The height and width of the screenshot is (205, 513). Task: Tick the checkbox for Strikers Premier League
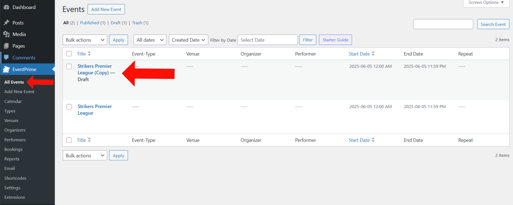point(69,107)
